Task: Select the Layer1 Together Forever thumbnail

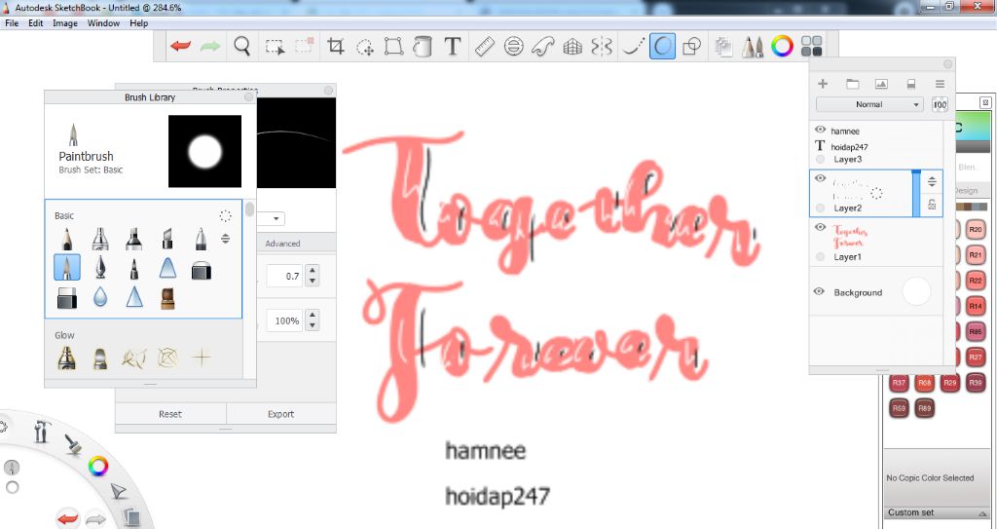Action: click(x=850, y=236)
